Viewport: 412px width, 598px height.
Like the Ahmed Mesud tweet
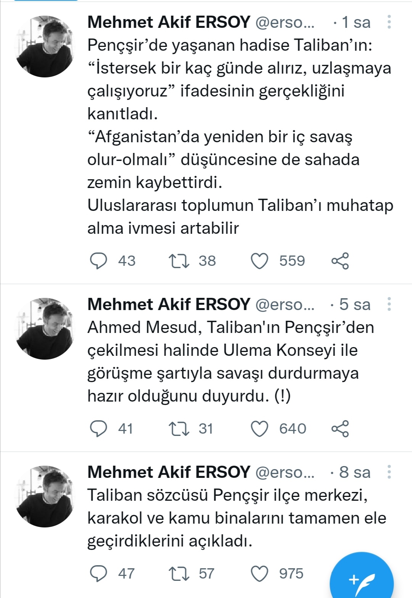(x=259, y=429)
